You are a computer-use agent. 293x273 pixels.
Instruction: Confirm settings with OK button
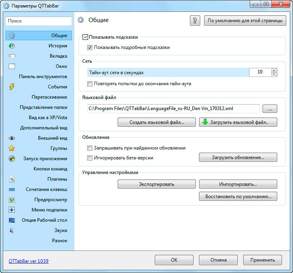174,260
